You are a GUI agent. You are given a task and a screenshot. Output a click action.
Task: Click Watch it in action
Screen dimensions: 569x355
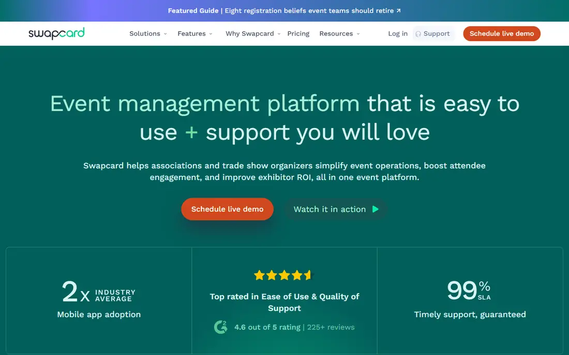click(x=336, y=209)
